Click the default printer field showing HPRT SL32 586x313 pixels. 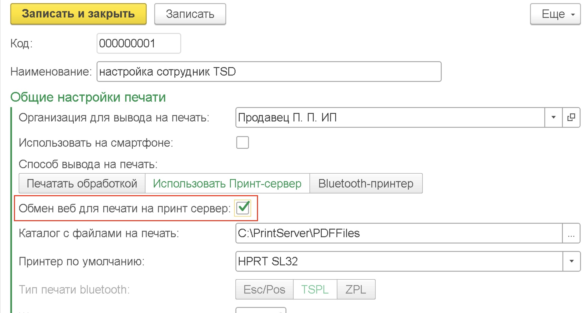click(x=398, y=261)
